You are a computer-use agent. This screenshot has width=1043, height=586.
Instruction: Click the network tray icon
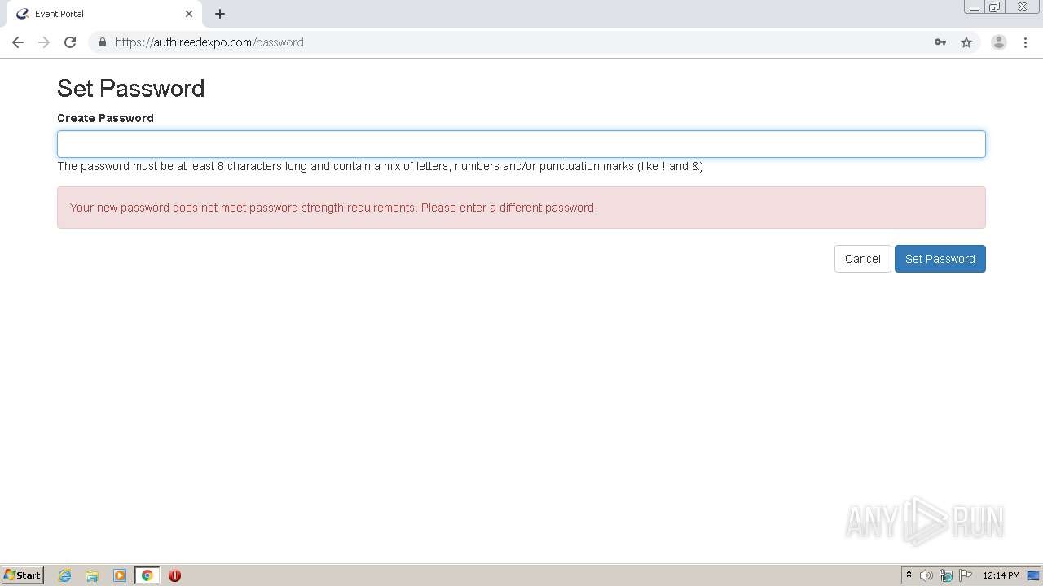tap(946, 575)
